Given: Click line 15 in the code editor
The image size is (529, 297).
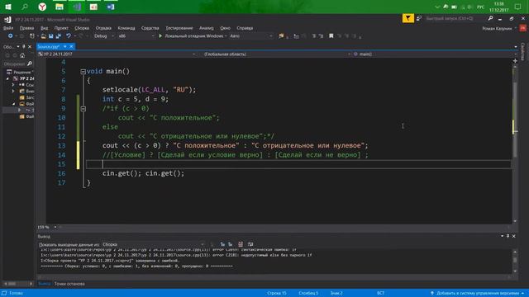Looking at the screenshot, I should pyautogui.click(x=298, y=164).
